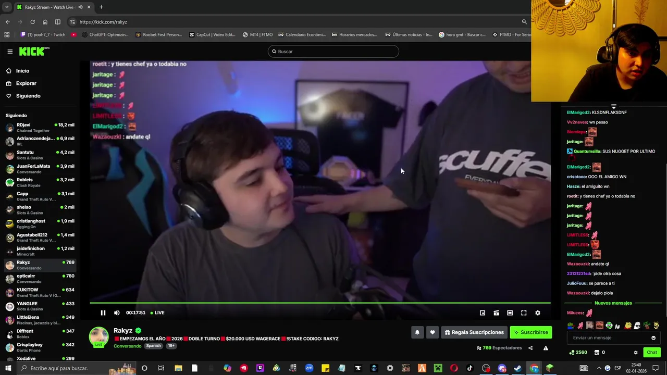Screen dimensions: 667x375
Task: Send message with green Chat button
Action: pyautogui.click(x=652, y=352)
